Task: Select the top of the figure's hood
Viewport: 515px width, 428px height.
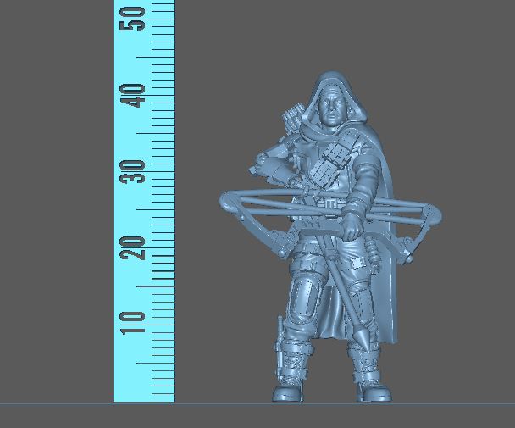Action: point(332,76)
